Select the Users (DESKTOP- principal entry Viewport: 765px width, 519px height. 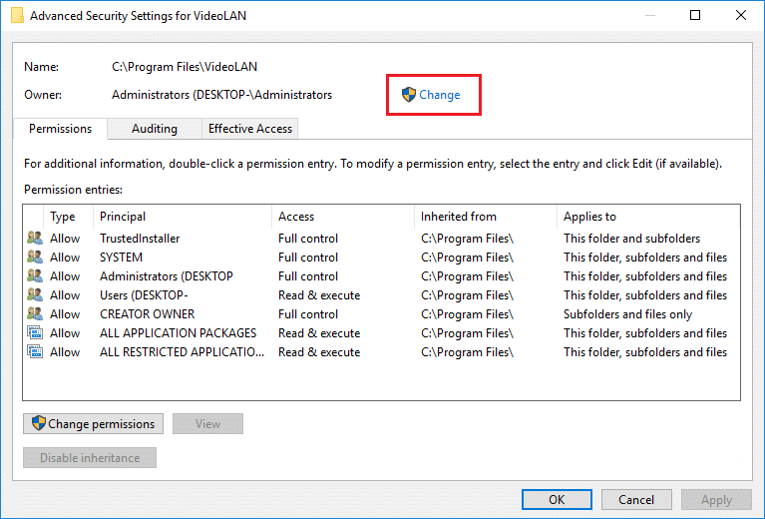(x=144, y=295)
